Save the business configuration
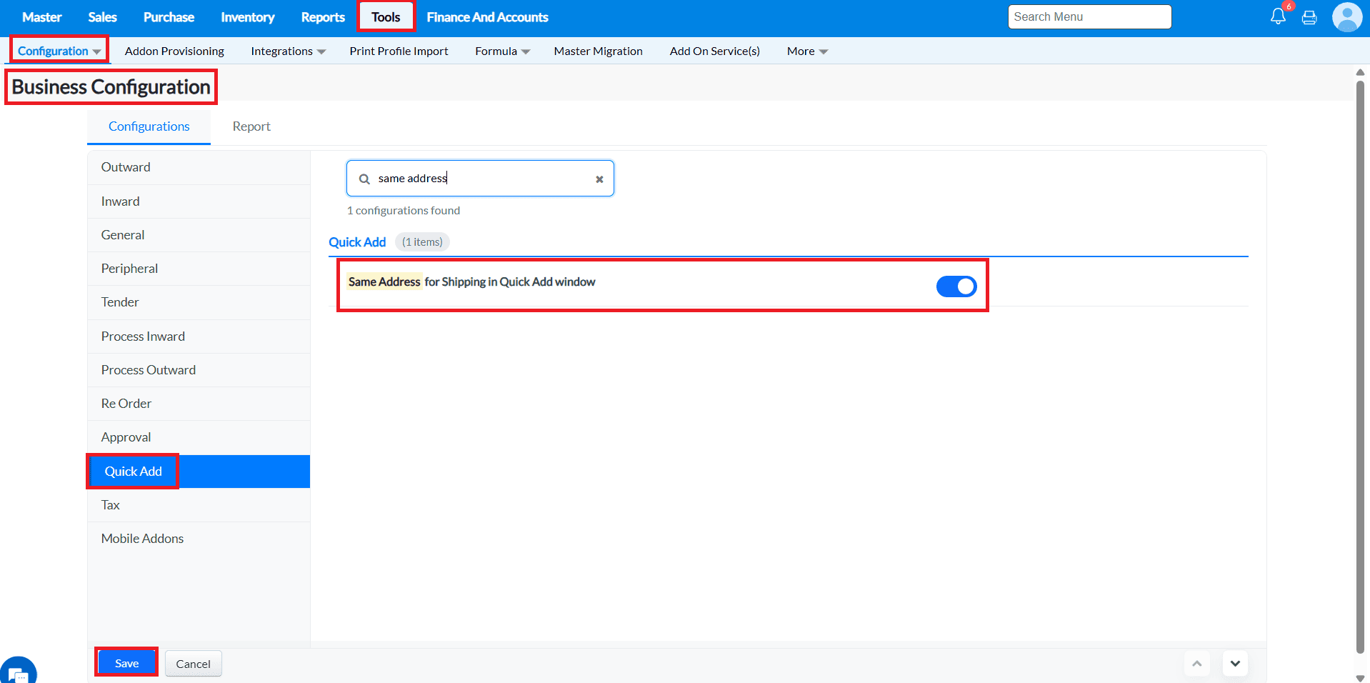 [126, 663]
